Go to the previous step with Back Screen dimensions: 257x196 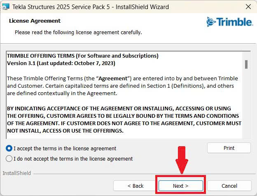pos(135,186)
